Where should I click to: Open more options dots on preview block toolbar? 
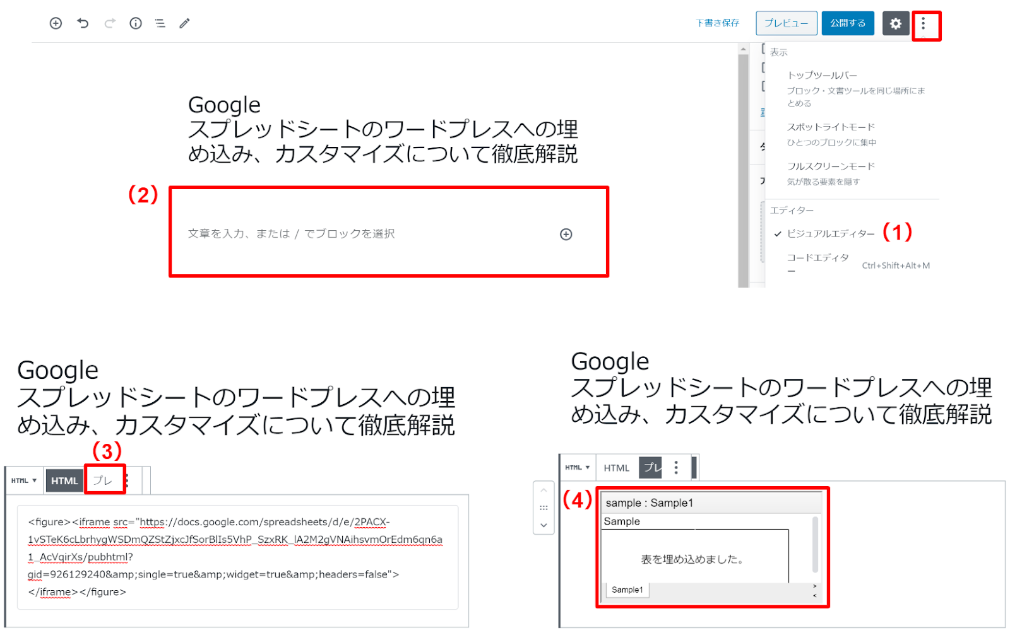[676, 467]
